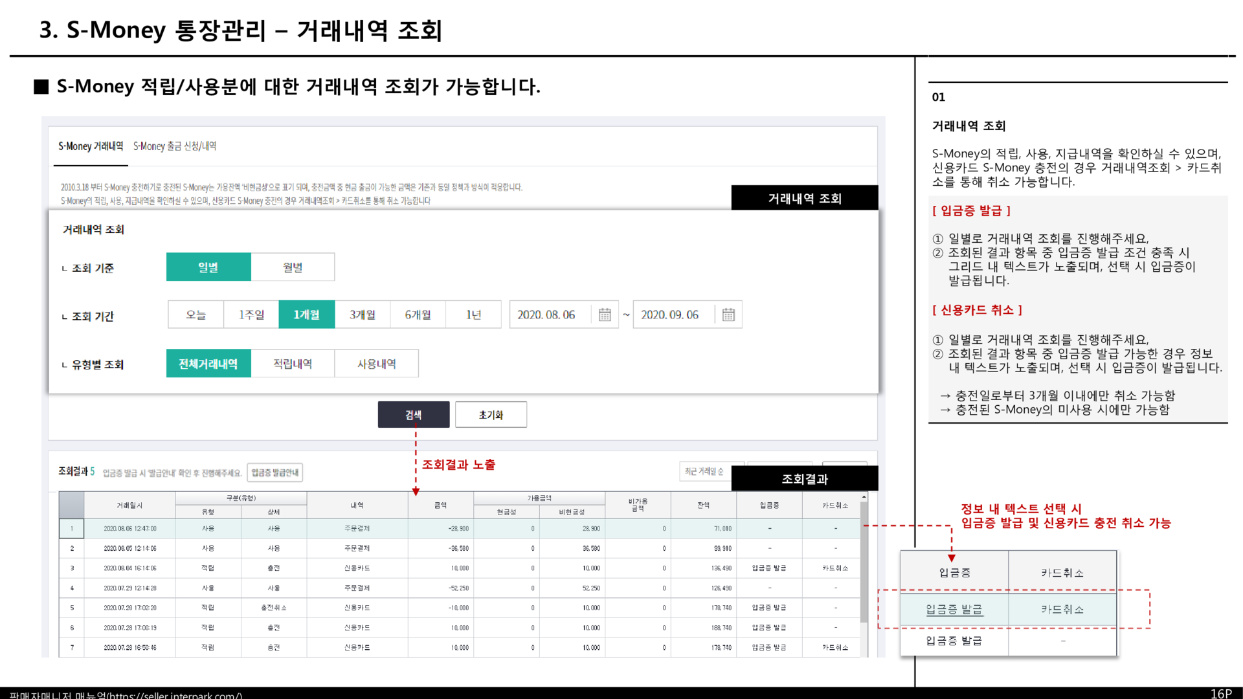This screenshot has width=1243, height=699.
Task: Click the seller.interpark.com footer URL
Action: click(176, 695)
